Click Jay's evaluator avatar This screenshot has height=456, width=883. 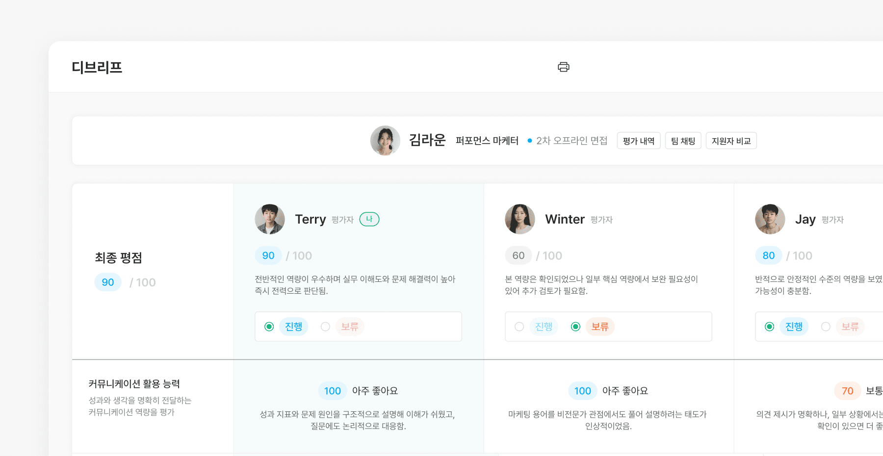coord(770,219)
